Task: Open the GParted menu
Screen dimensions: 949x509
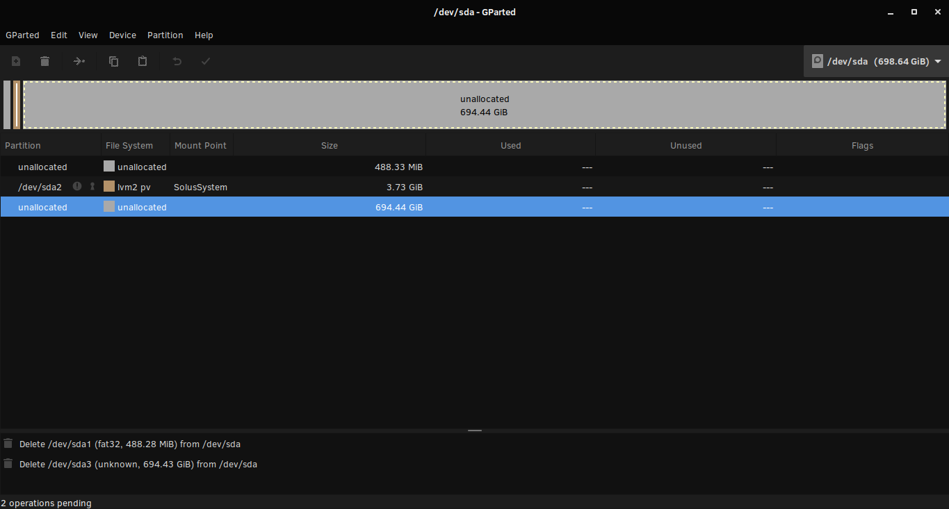Action: coord(22,35)
